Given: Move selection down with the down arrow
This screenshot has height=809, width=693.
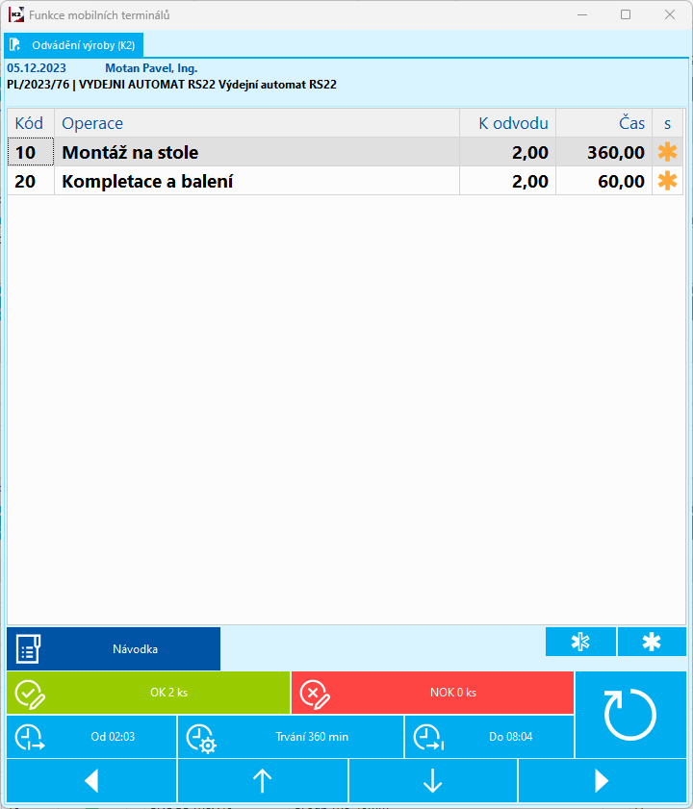Looking at the screenshot, I should coord(433,780).
